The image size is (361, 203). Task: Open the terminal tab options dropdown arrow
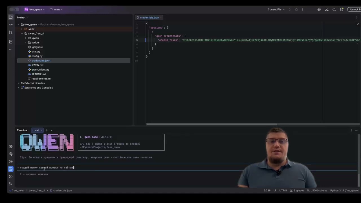tap(52, 130)
